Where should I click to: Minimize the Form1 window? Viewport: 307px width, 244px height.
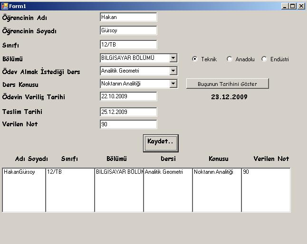pyautogui.click(x=285, y=6)
